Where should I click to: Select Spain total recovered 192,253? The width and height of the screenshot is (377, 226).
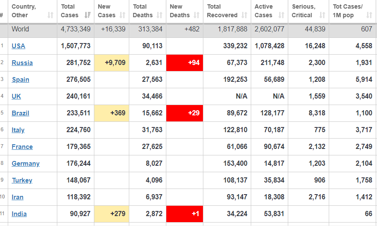coord(235,80)
